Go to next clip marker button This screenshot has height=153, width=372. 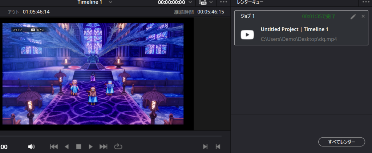[205, 146]
